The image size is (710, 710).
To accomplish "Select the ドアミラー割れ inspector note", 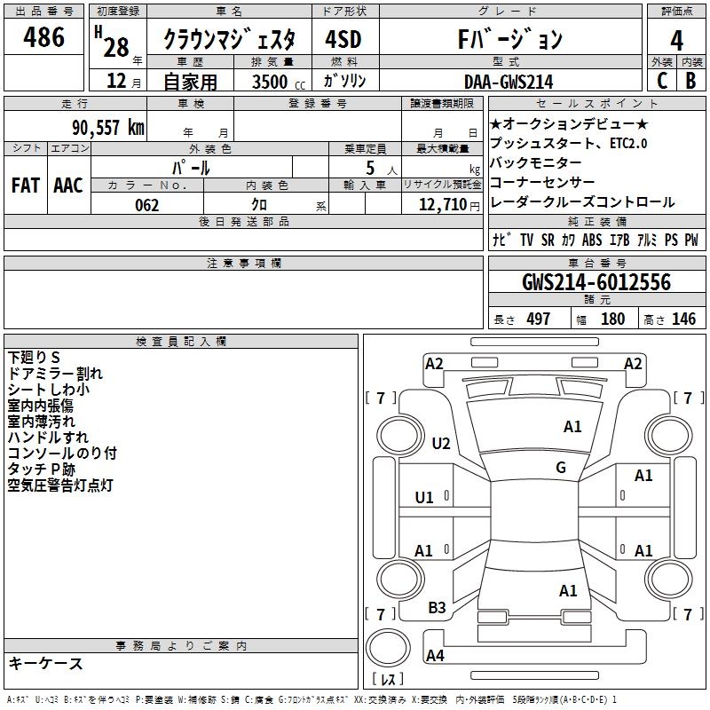I will 55,373.
